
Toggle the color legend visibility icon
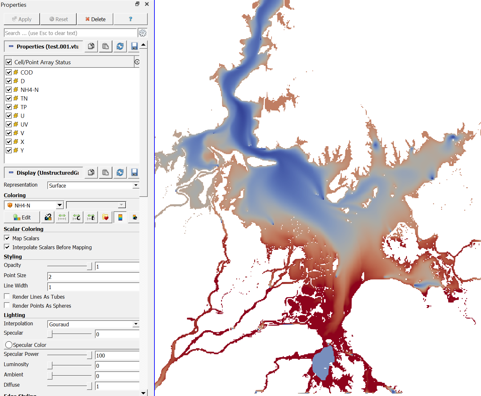point(120,217)
